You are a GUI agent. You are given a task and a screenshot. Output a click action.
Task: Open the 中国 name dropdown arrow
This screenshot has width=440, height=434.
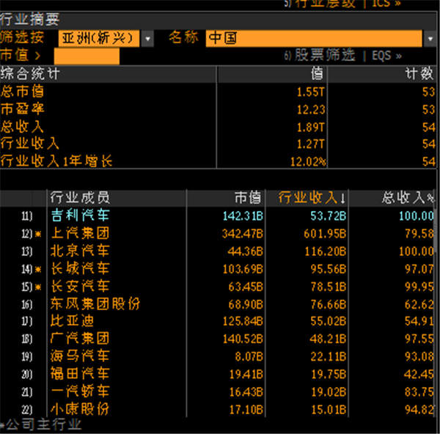pyautogui.click(x=430, y=38)
